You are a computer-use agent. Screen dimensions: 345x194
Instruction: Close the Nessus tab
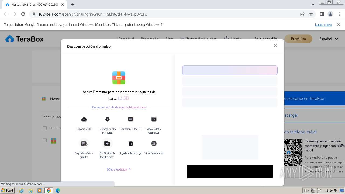click(63, 5)
